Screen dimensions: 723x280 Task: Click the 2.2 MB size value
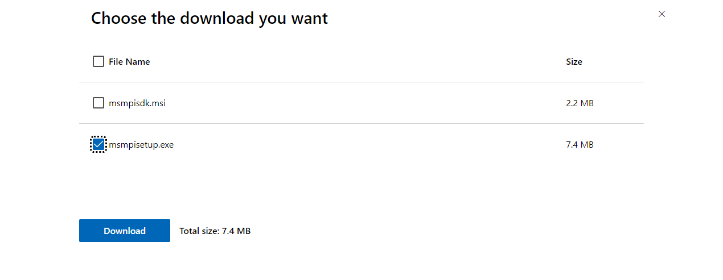tap(580, 103)
